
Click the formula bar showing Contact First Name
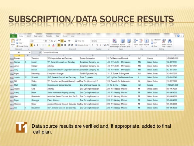(x=113, y=52)
